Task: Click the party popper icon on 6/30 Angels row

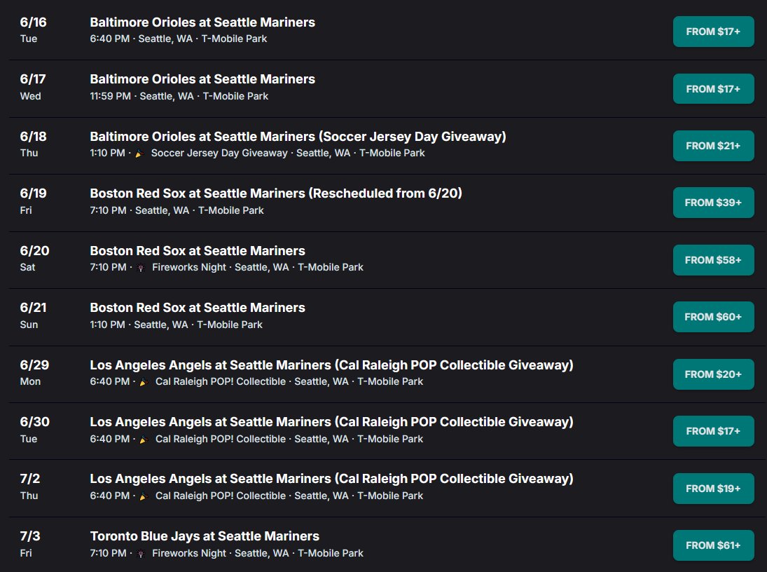Action: click(x=144, y=440)
